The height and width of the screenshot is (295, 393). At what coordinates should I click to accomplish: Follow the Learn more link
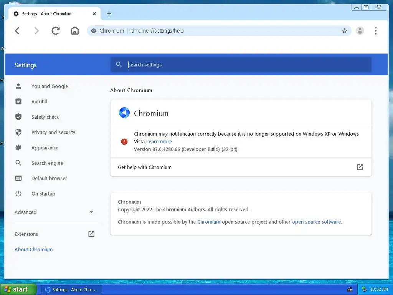tap(159, 141)
